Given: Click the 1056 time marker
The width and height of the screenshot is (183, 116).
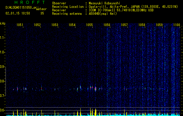Looking at the screenshot, I should tap(107, 25).
